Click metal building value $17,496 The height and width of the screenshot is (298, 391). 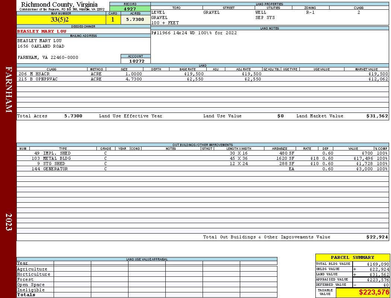click(x=363, y=158)
